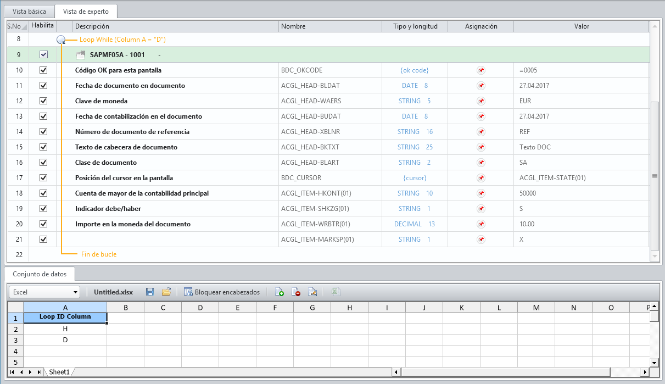Select the spreadsheet cell containing H
The image size is (665, 384).
[65, 329]
